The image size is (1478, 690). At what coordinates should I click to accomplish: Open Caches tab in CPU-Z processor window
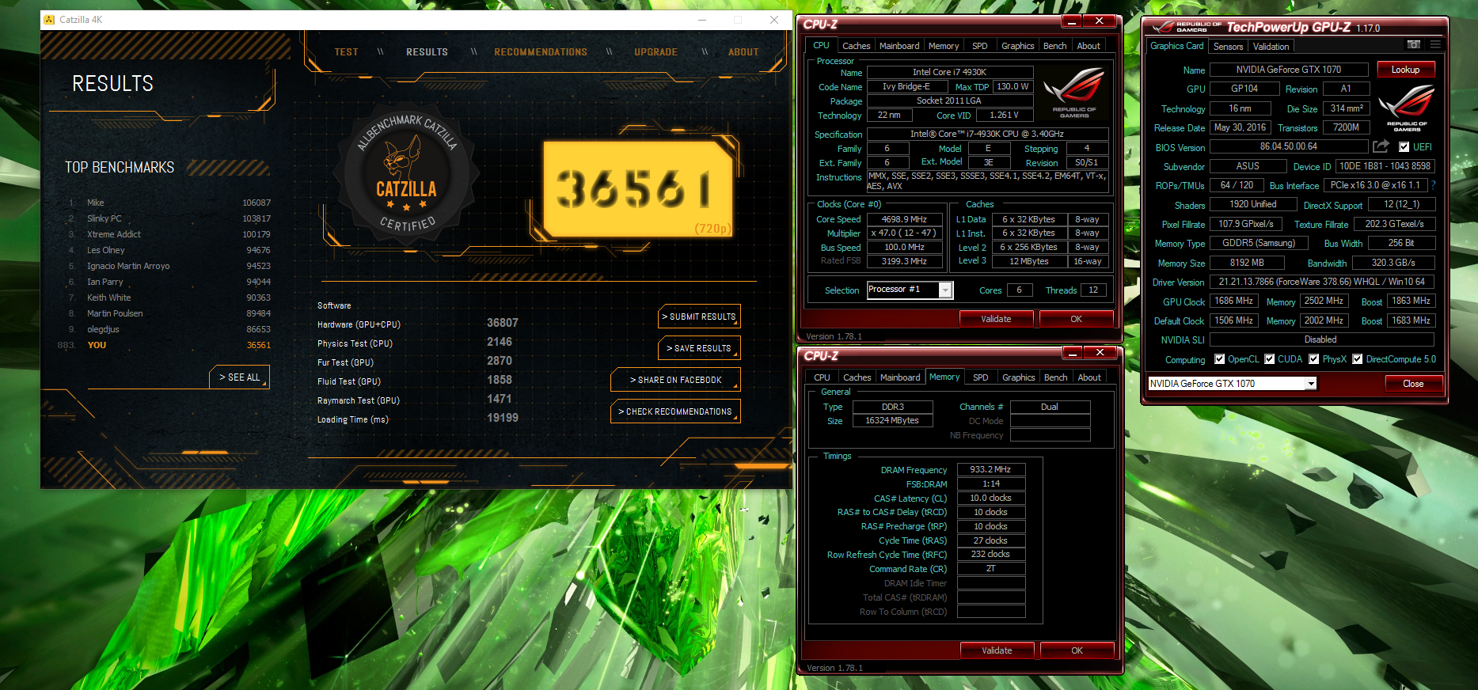[856, 46]
